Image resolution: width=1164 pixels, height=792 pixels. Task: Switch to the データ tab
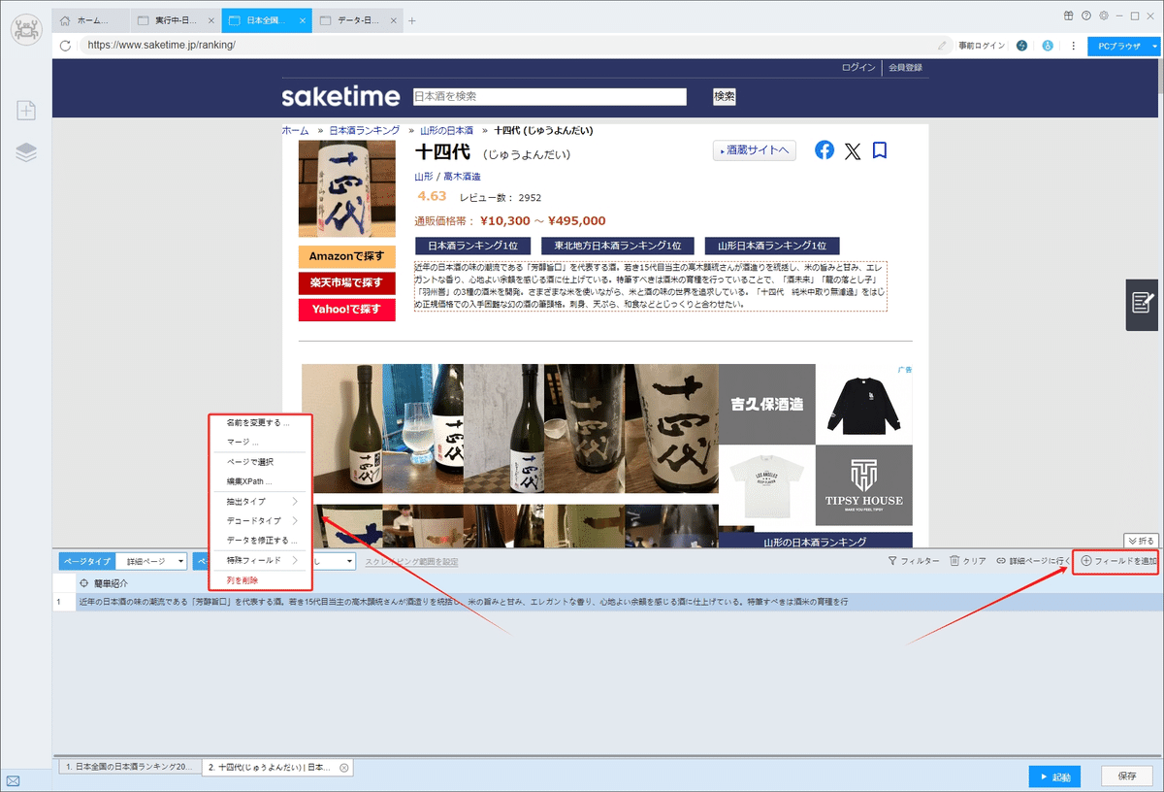(x=357, y=20)
